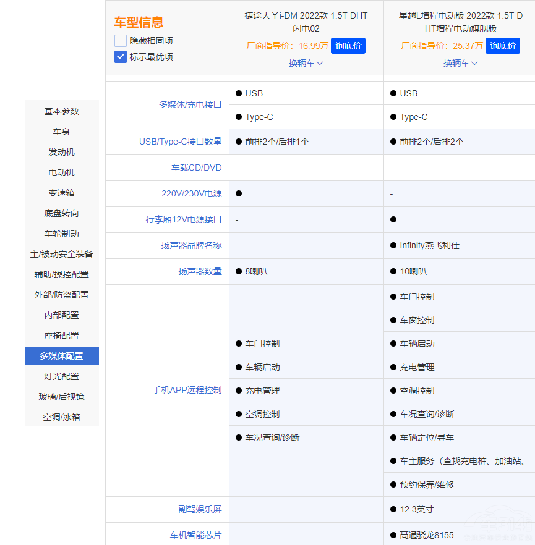Open the USB/Type-C接口数量 parameter link
Viewport: 535px width, 545px height.
coord(180,142)
